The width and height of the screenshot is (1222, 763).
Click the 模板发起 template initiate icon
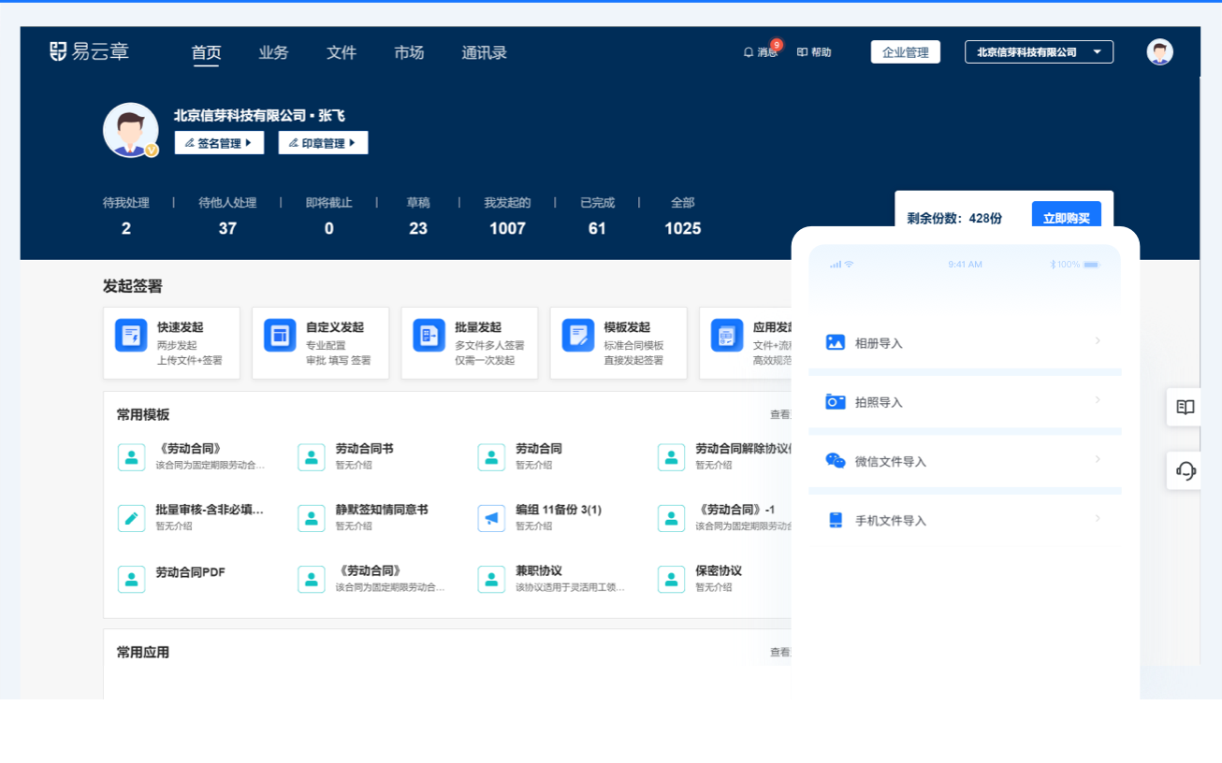[577, 335]
